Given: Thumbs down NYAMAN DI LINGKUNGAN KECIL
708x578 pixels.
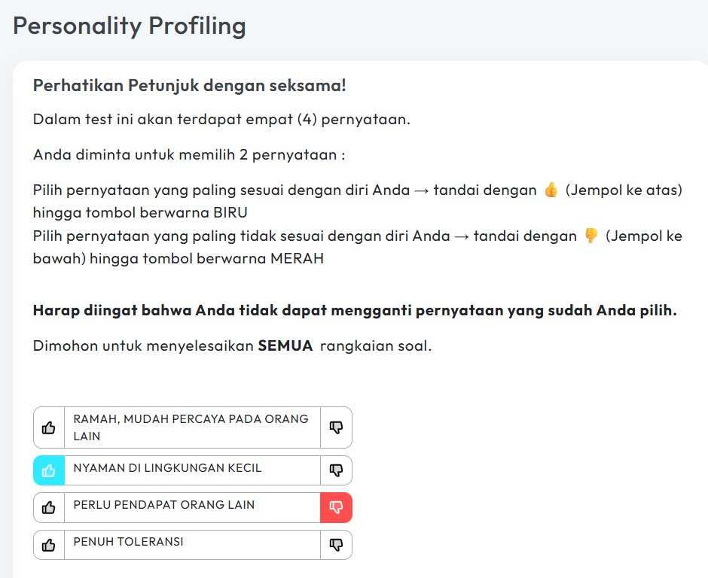Looking at the screenshot, I should tap(337, 470).
